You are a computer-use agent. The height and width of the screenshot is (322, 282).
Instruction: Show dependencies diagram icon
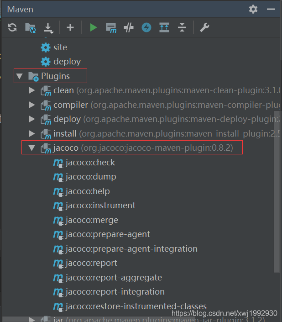[164, 27]
